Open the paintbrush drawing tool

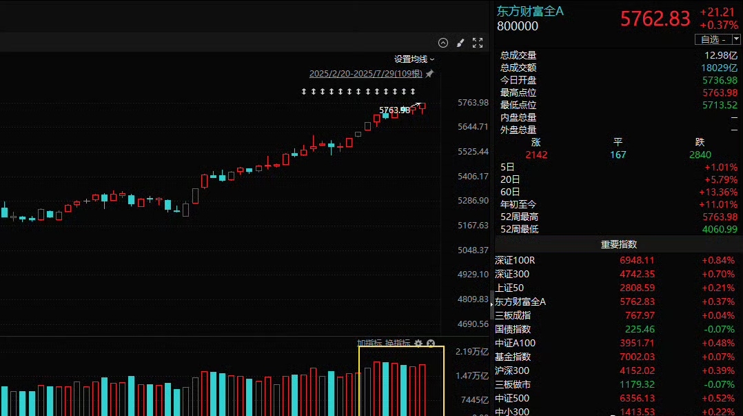(x=460, y=43)
